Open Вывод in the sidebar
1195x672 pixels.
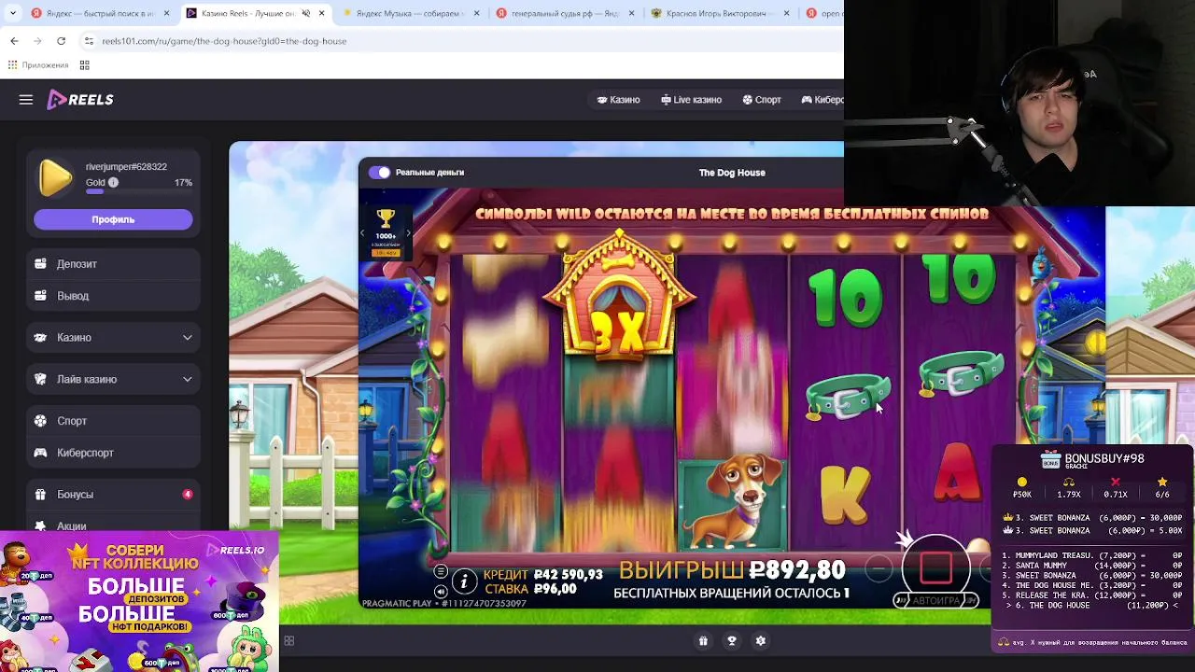(113, 296)
